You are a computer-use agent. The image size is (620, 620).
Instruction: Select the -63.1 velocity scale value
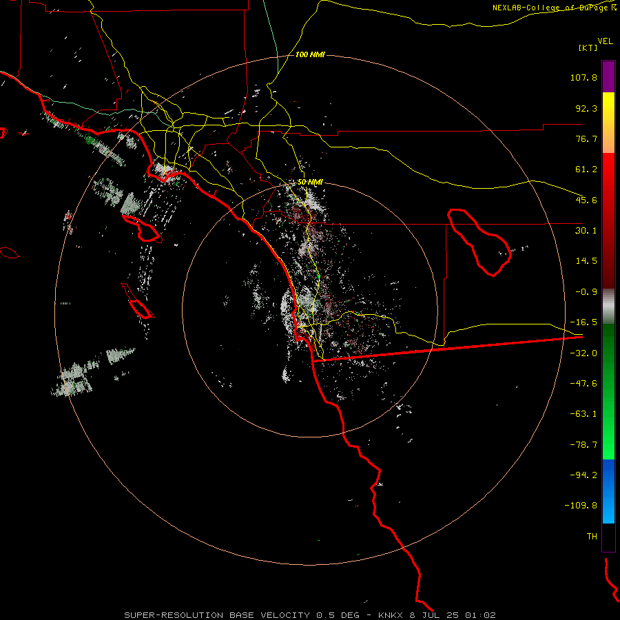point(583,414)
